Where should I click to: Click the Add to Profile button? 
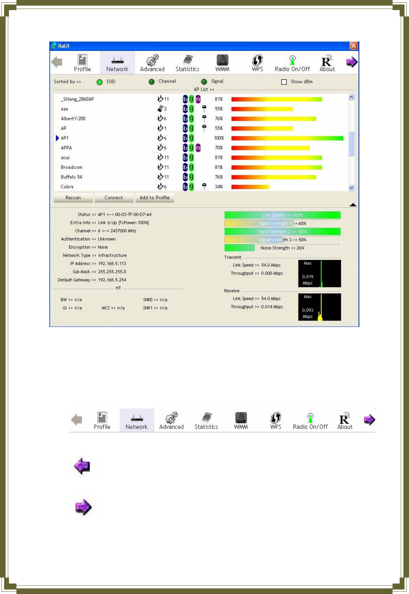coord(155,198)
